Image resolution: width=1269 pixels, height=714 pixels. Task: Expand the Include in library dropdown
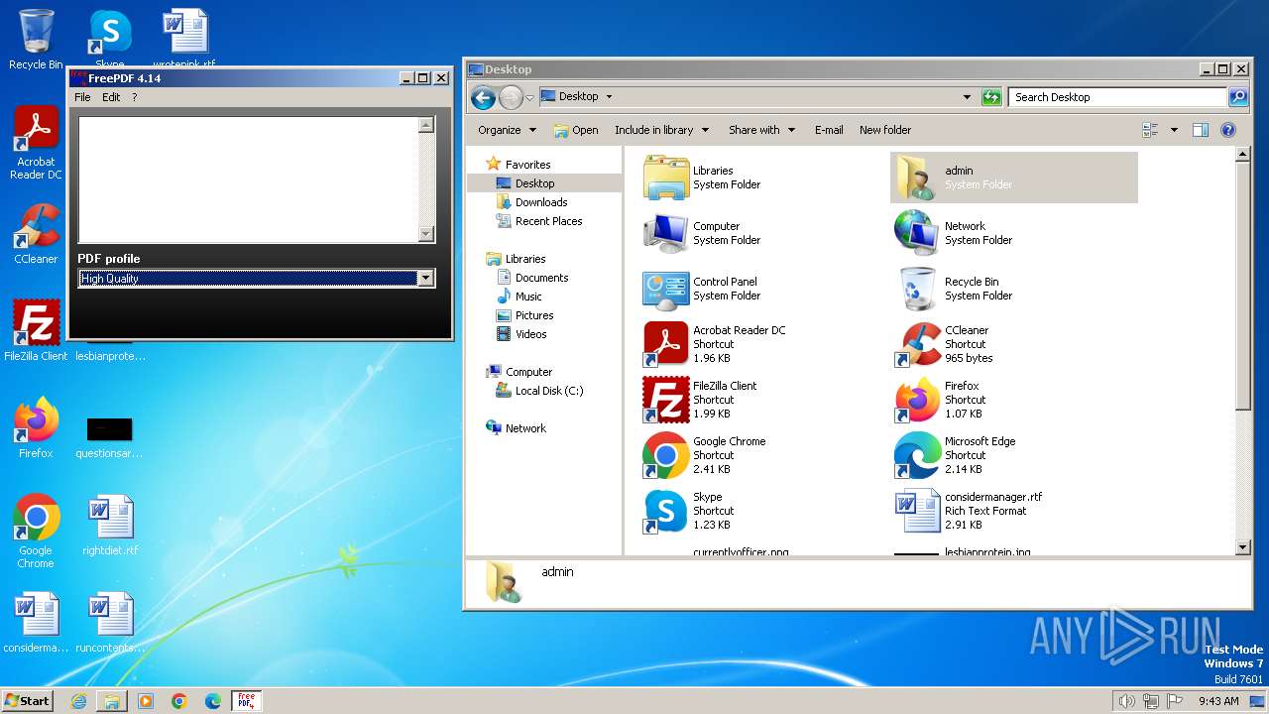[662, 130]
